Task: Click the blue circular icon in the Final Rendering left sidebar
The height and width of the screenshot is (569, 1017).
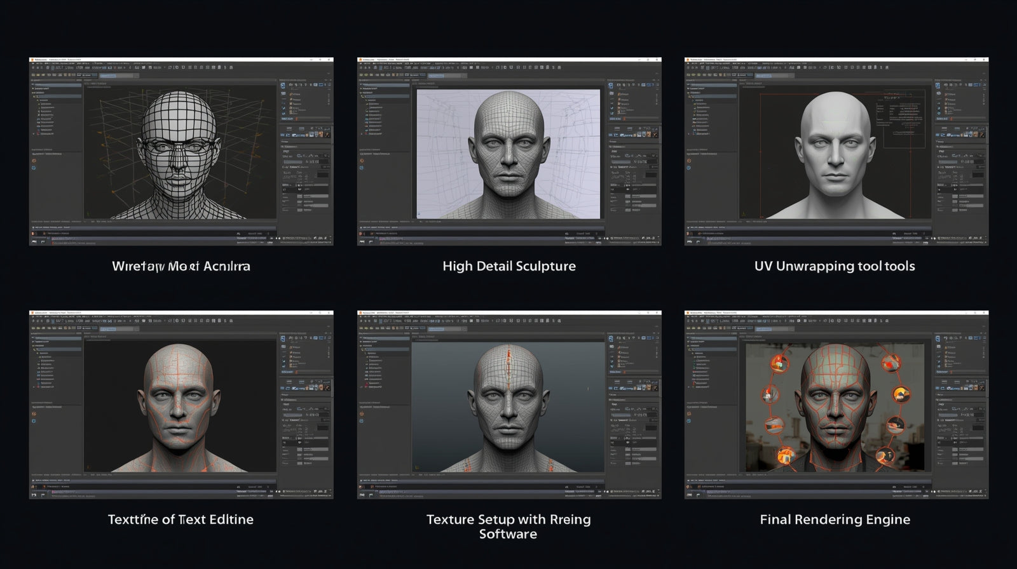Action: click(x=690, y=421)
